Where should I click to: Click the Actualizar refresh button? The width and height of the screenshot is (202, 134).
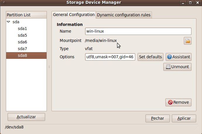(26, 117)
